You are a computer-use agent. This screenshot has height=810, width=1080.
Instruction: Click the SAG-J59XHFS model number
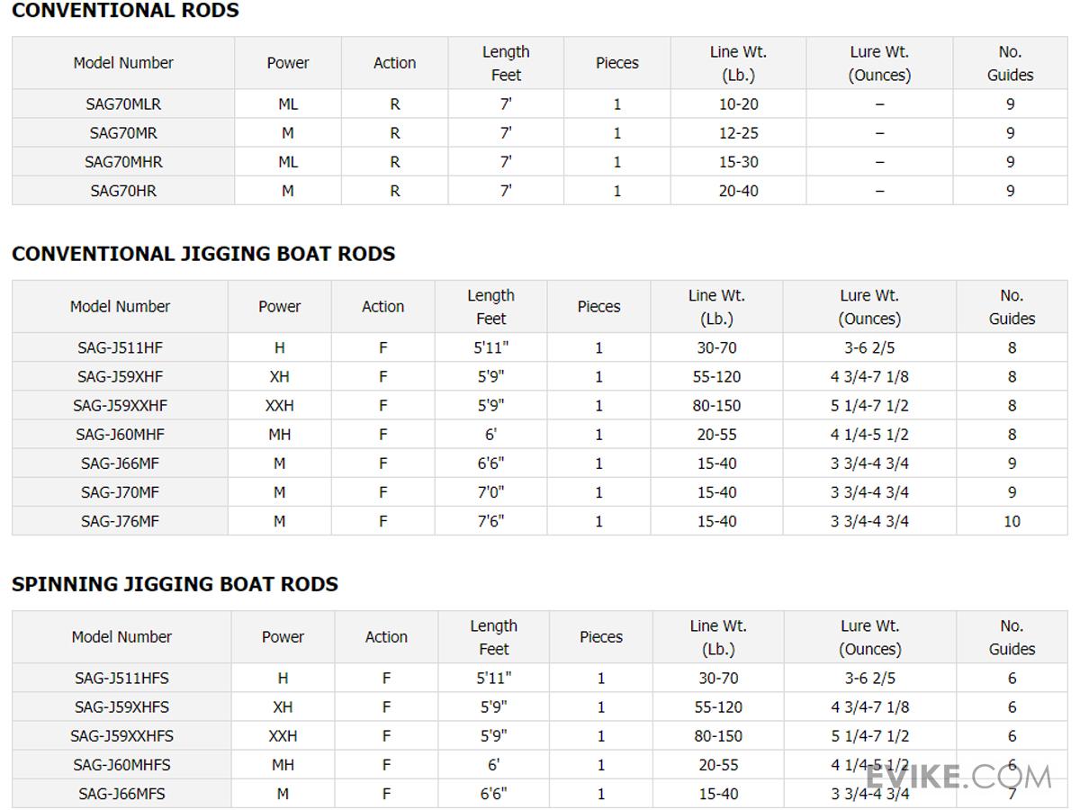[x=121, y=707]
